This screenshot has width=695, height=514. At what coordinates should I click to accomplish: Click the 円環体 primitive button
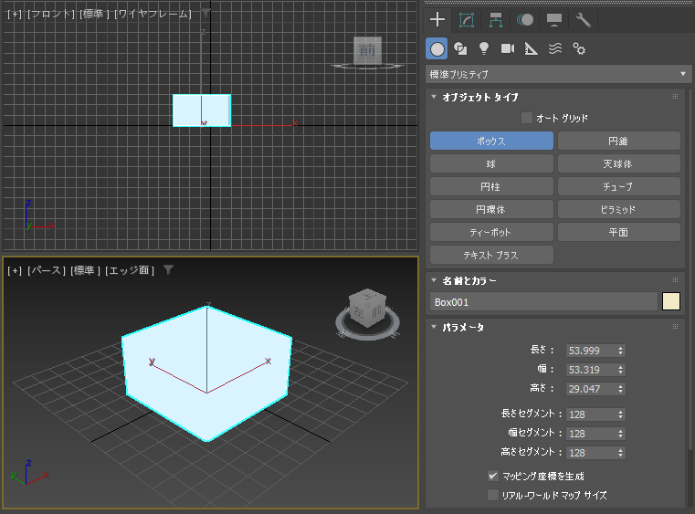click(x=491, y=209)
